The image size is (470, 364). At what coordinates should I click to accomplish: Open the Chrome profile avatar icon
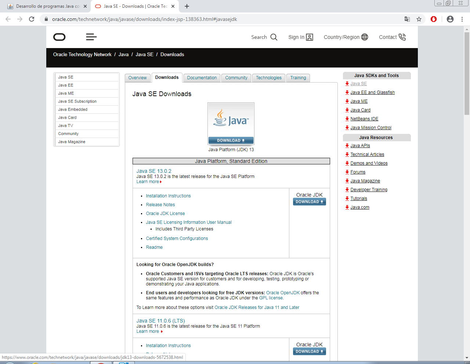click(450, 19)
